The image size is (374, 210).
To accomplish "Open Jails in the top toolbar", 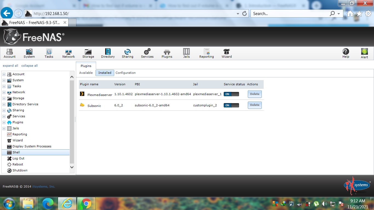I will pos(186,53).
